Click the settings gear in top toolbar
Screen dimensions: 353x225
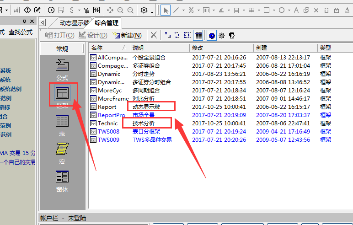(144, 10)
